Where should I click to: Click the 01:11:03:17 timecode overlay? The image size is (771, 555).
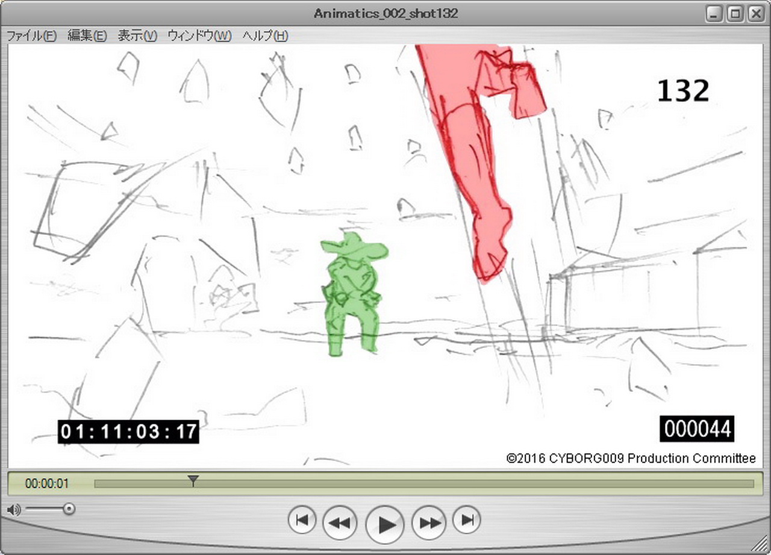pyautogui.click(x=128, y=431)
